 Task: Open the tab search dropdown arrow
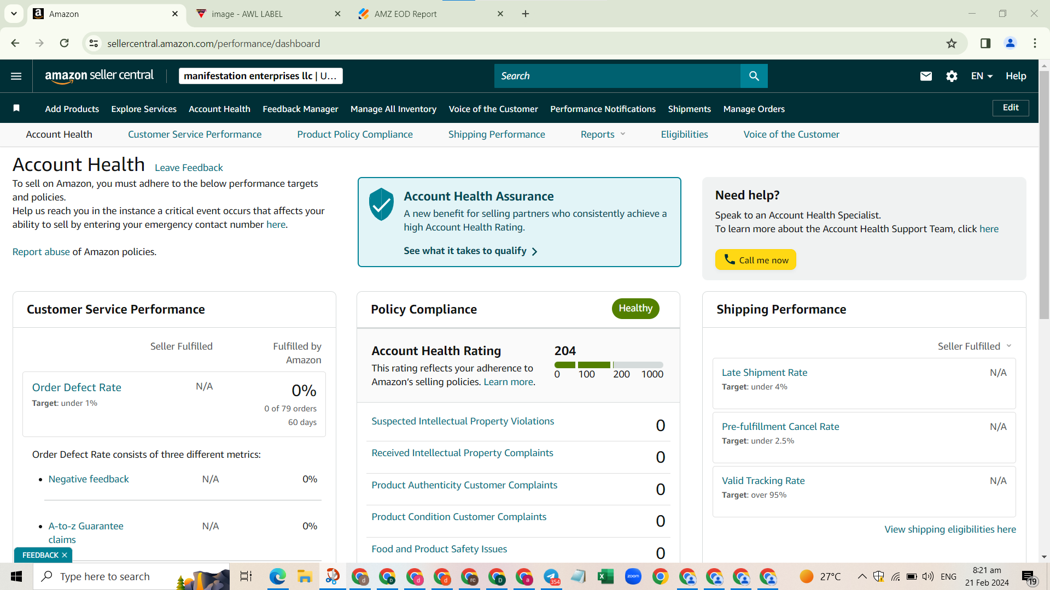tap(14, 14)
